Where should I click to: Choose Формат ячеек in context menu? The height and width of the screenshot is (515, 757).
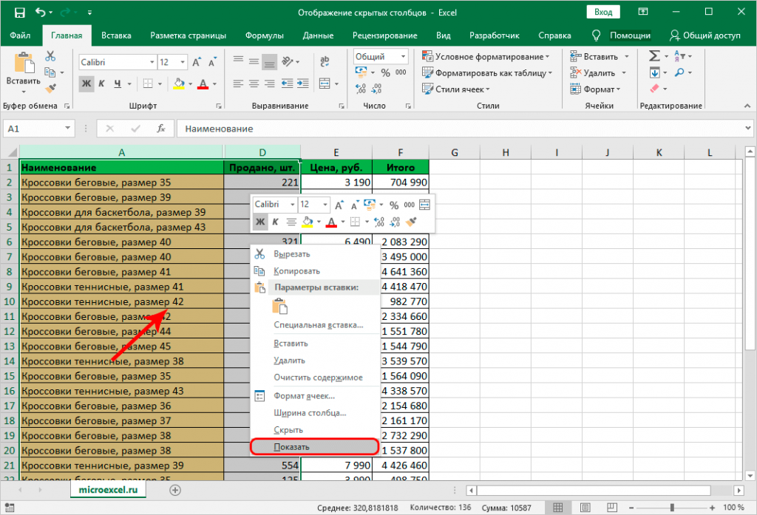(314, 396)
